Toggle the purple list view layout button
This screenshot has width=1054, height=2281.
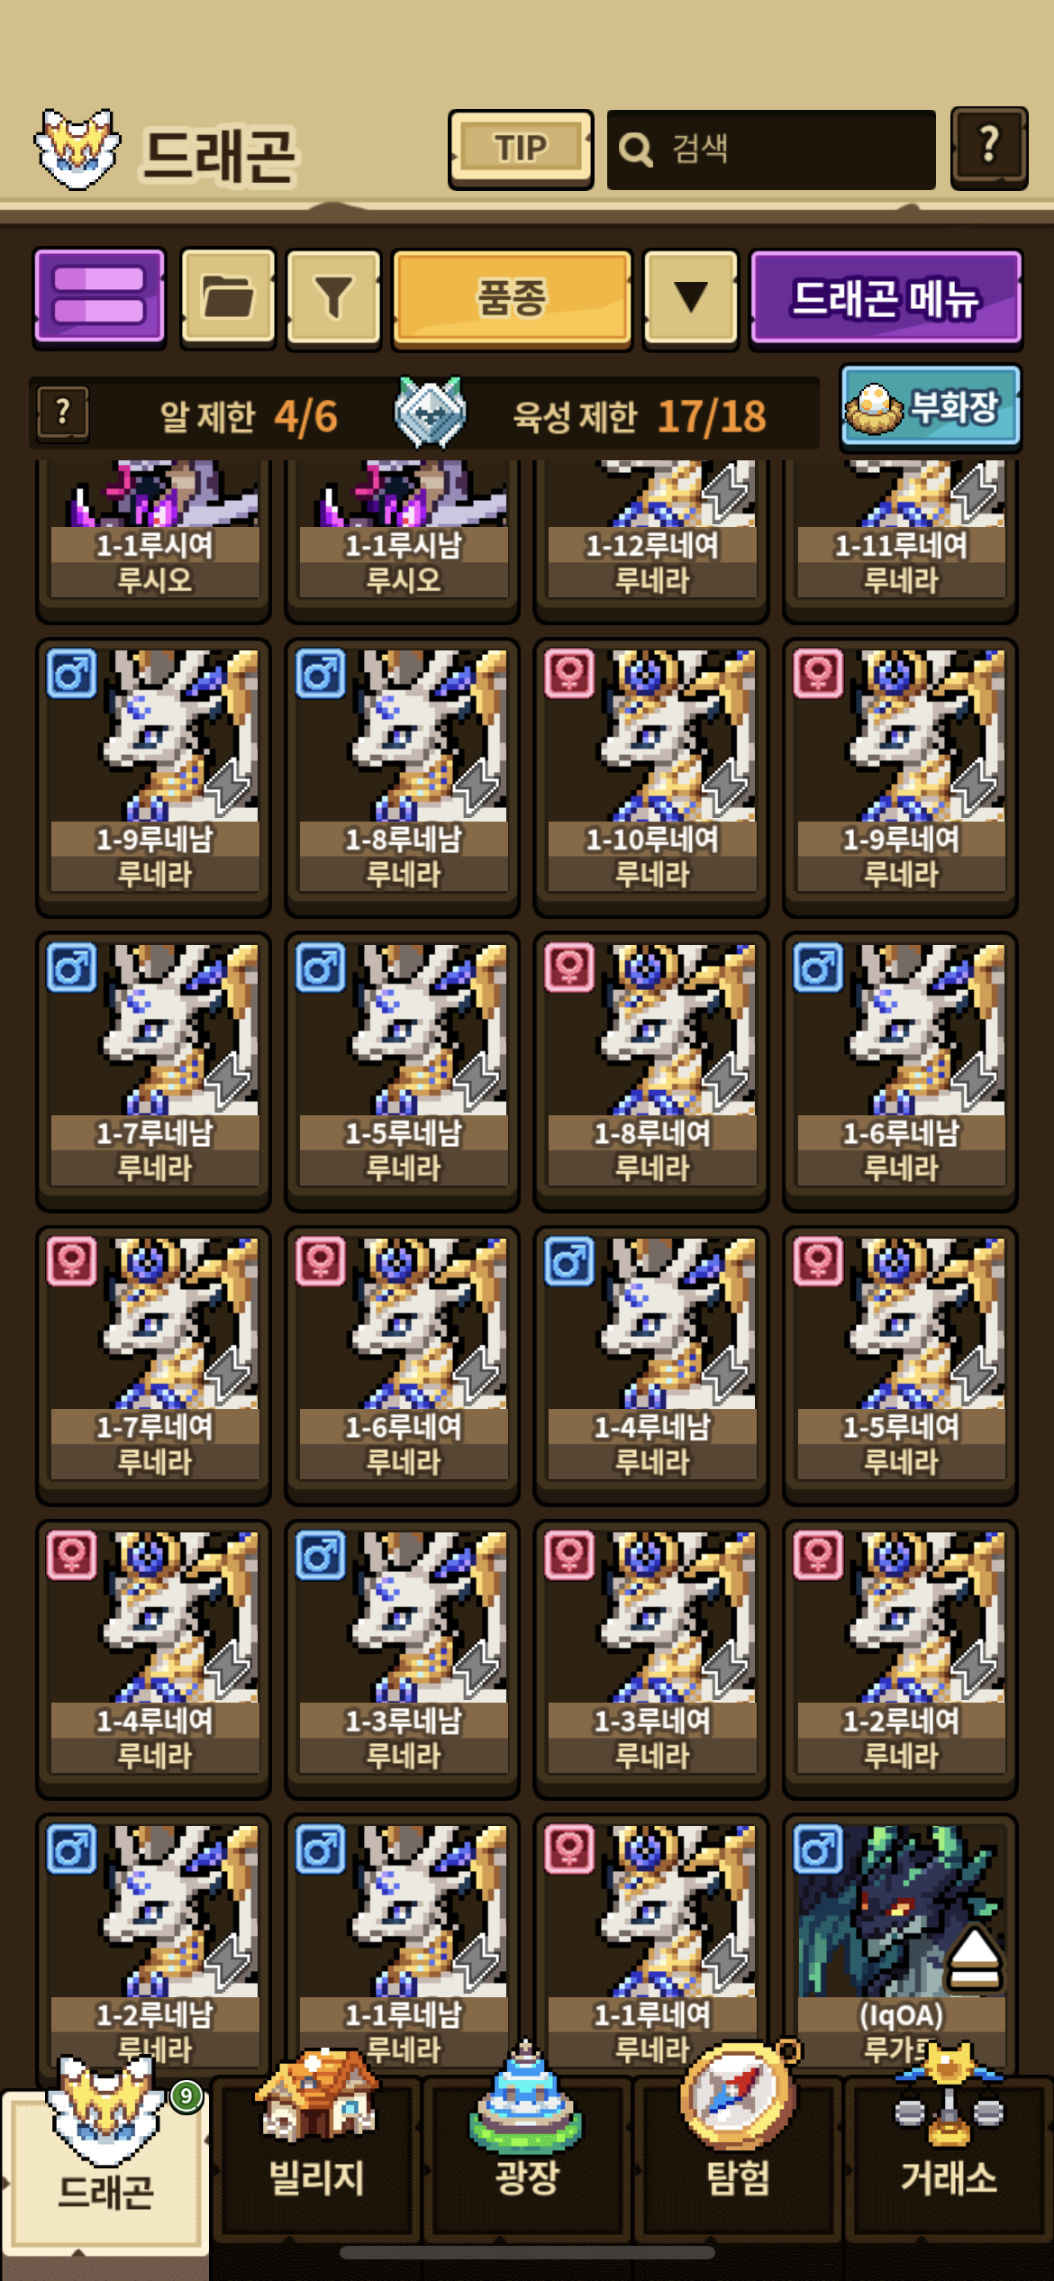(x=99, y=296)
